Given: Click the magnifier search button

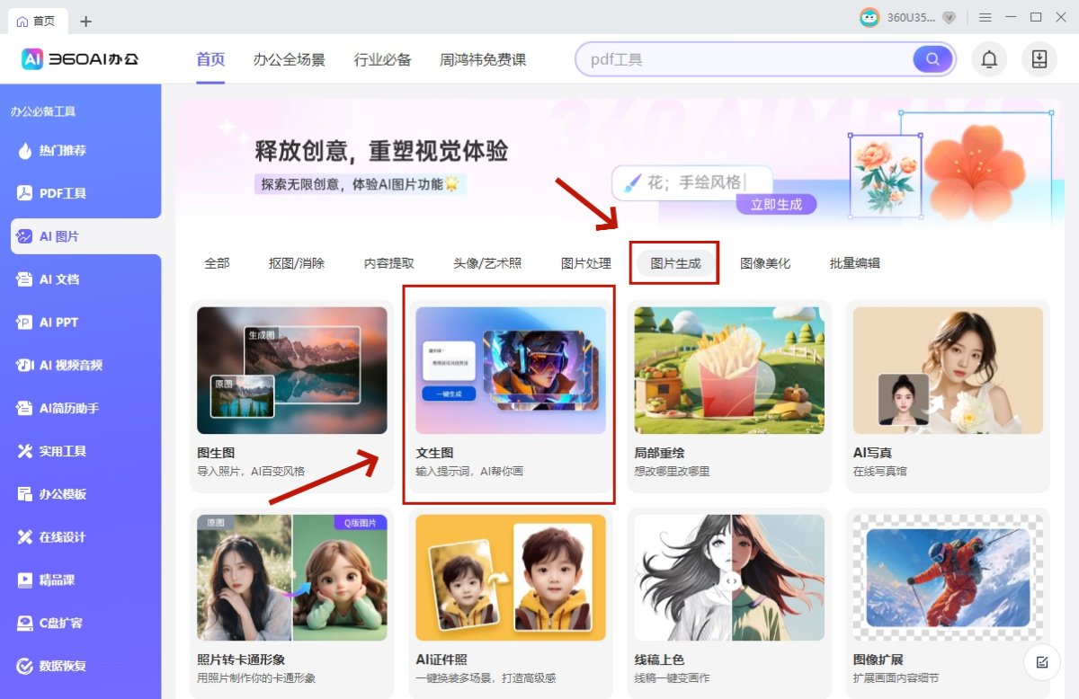Looking at the screenshot, I should (x=932, y=59).
